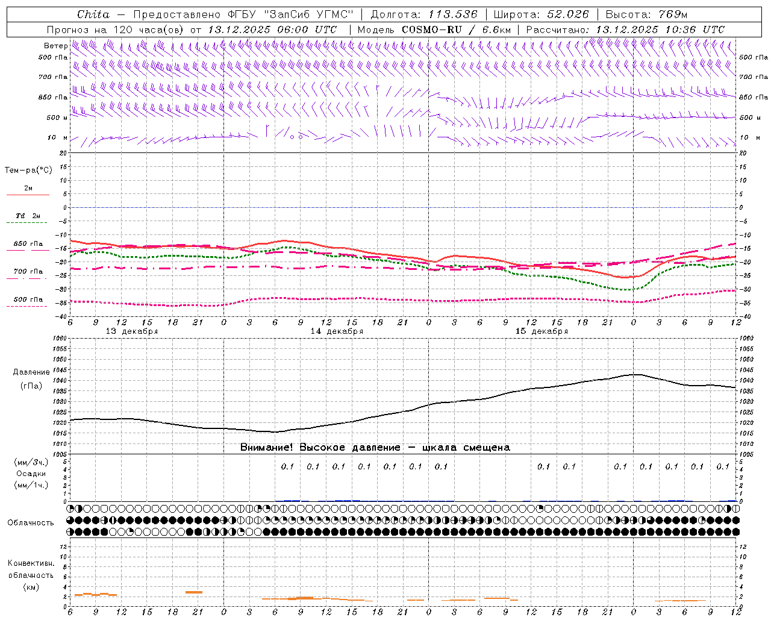771x617 pixels.
Task: Click the '15 декабря' date label
Action: [542, 331]
